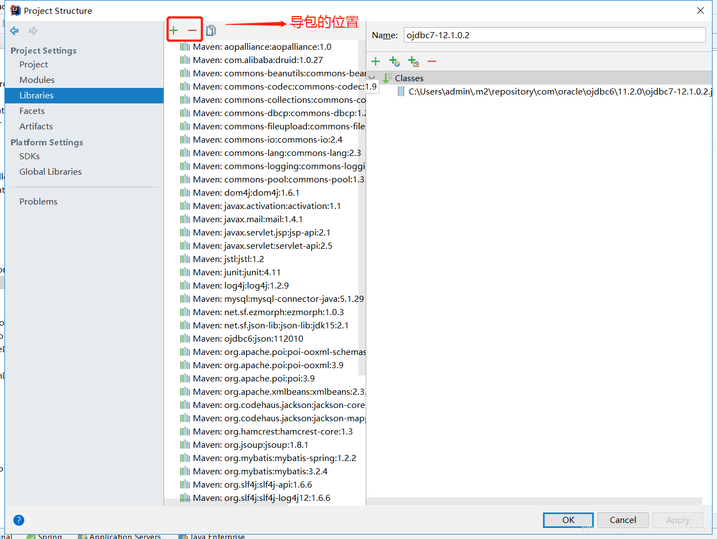Add a root with the plus icon under Name

[x=376, y=61]
